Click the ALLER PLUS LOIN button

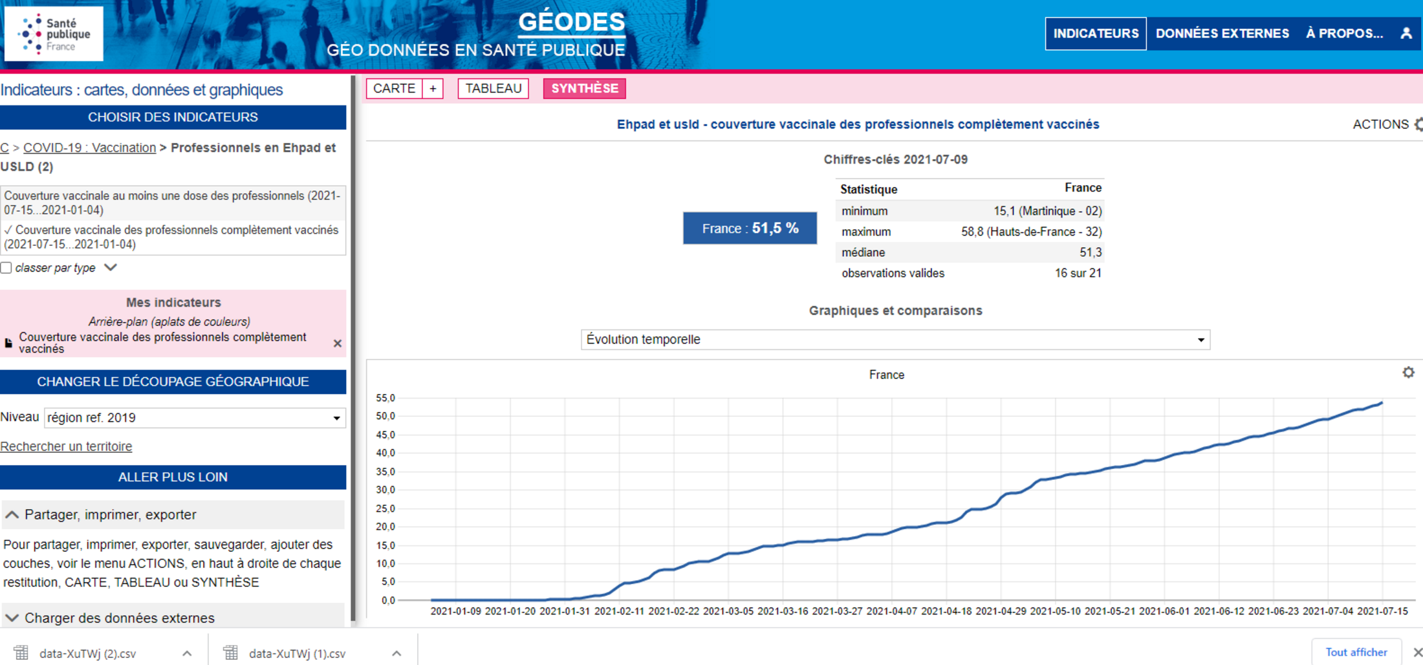[173, 477]
